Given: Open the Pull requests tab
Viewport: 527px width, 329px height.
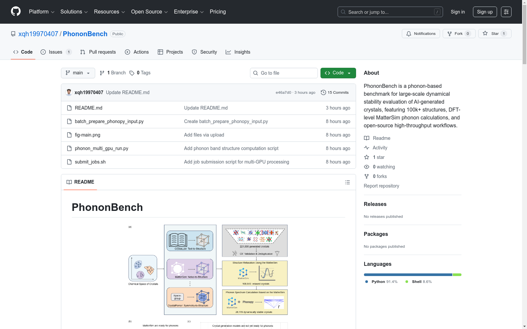Looking at the screenshot, I should coord(98,52).
